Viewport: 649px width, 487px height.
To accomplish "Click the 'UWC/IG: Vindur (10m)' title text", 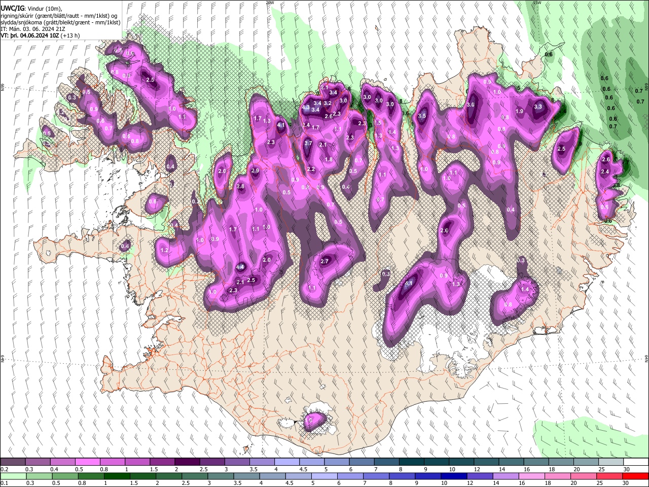I will pyautogui.click(x=30, y=9).
